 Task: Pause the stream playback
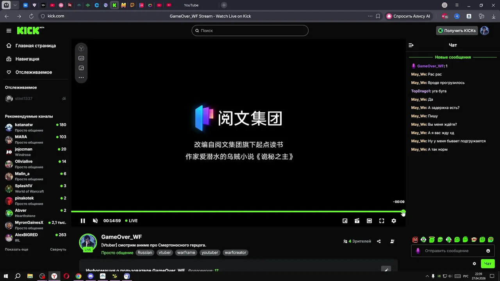tap(83, 221)
